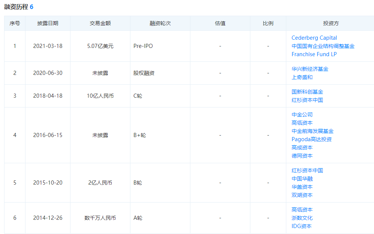374x234 pixels.
Task: Click the IDG资本 investor link
Action: (302, 227)
